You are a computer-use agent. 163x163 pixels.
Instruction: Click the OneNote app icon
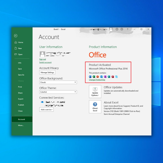[x=105, y=77]
